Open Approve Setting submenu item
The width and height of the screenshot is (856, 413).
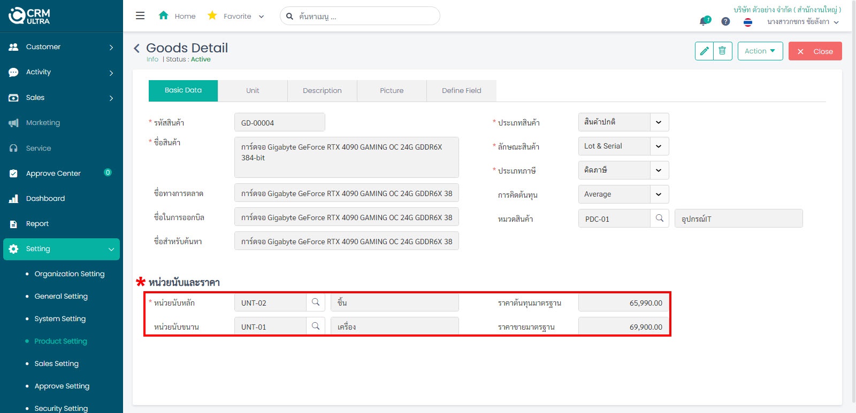[62, 386]
